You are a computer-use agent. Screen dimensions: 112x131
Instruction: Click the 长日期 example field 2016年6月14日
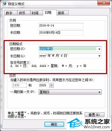pyautogui.click(x=61, y=33)
